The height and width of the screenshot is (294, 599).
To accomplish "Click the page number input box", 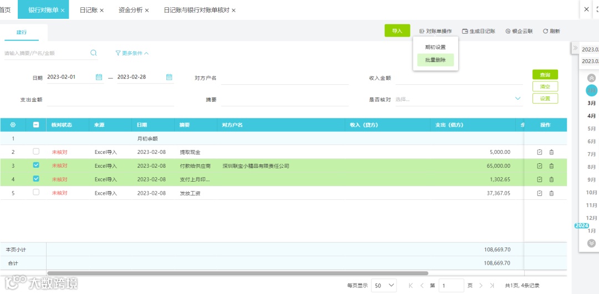I will click(451, 285).
